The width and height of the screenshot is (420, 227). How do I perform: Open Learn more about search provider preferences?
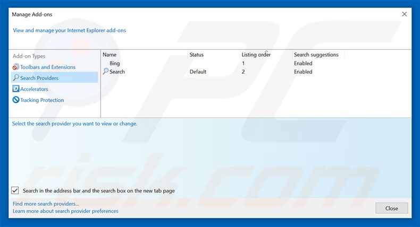[x=65, y=211]
